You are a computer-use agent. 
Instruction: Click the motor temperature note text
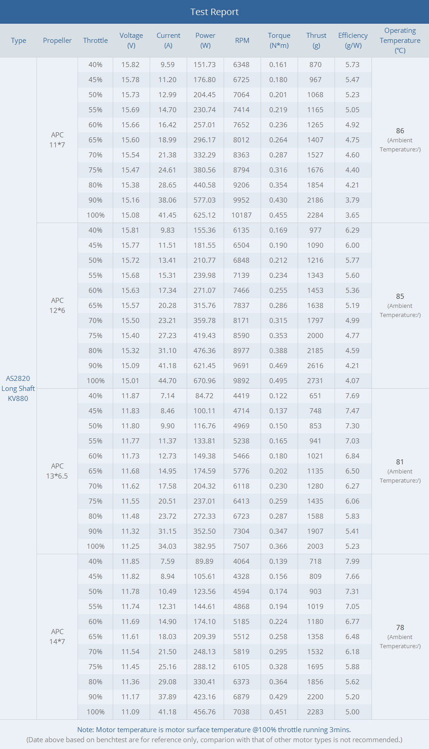click(214, 730)
